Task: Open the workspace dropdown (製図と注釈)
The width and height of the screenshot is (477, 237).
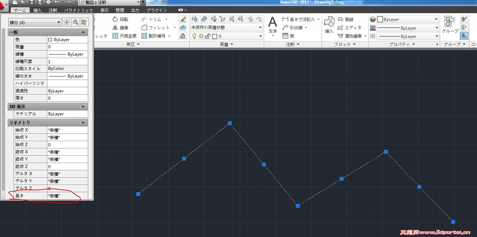Action: click(x=110, y=2)
